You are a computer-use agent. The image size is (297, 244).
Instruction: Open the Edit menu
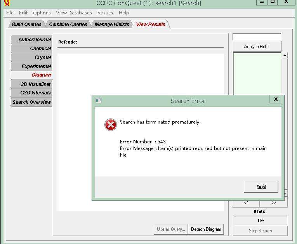[x=23, y=13]
